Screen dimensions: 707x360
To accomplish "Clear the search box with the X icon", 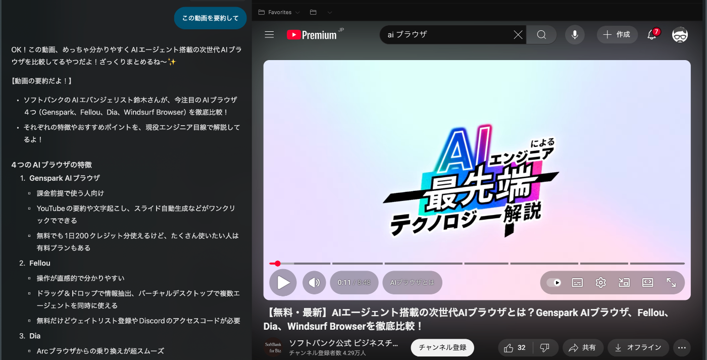I will point(518,34).
